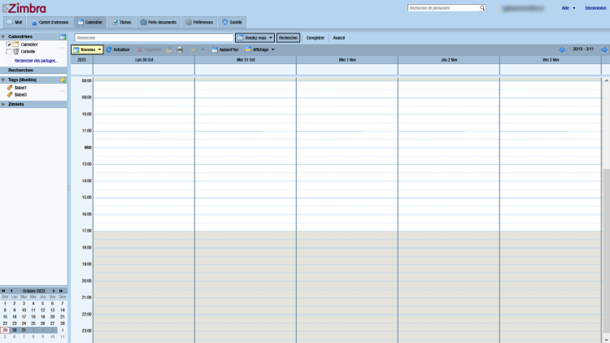The height and width of the screenshot is (343, 610).
Task: Select the Ven 3 Nov column header
Action: coord(551,60)
